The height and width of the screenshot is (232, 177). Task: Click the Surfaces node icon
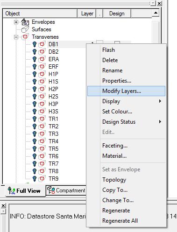[25, 29]
